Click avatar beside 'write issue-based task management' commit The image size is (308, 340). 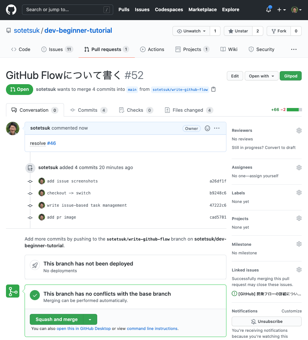coord(42,205)
